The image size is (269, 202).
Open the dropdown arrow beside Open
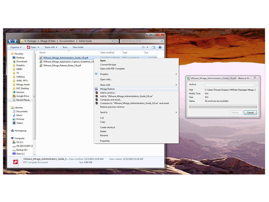tap(38, 47)
